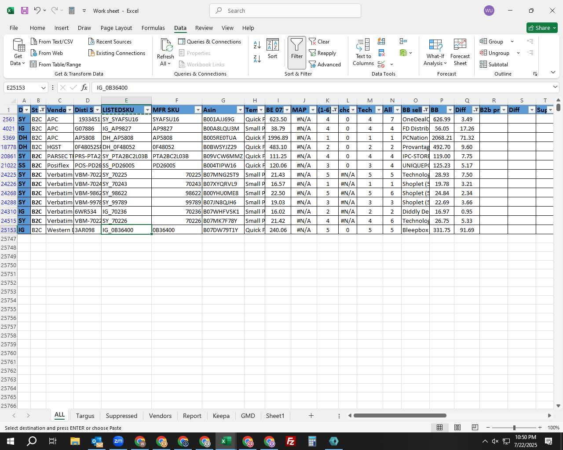Click the Search box in title bar
563x450 pixels.
coord(285,11)
